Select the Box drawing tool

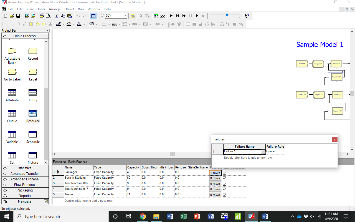31,24
